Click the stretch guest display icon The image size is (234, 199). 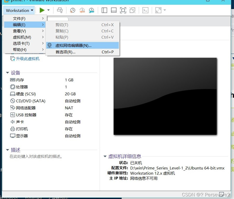(158, 10)
